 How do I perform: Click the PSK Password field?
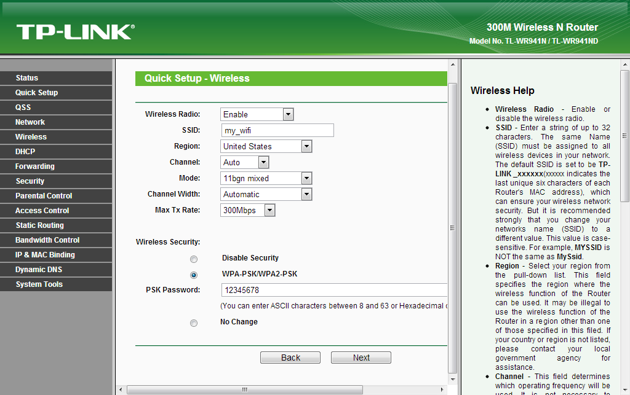pyautogui.click(x=334, y=290)
